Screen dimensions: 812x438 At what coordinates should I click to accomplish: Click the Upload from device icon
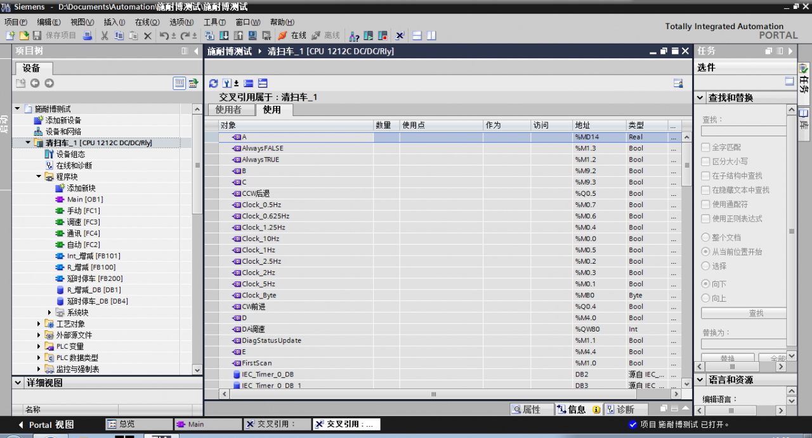pos(238,35)
